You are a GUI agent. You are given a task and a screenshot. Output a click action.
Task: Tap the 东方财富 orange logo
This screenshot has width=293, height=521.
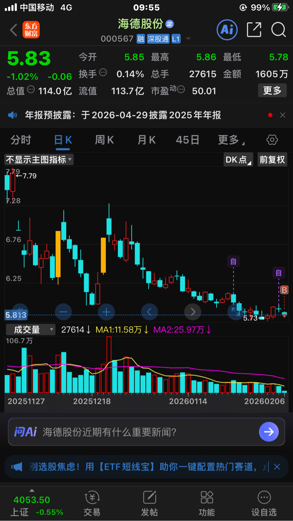click(31, 30)
